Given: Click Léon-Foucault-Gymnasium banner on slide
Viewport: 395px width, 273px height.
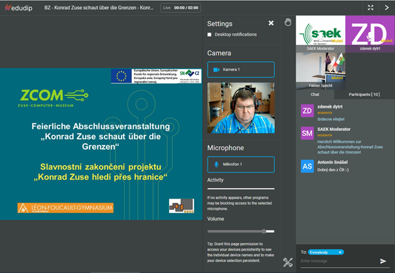Looking at the screenshot, I should [x=65, y=208].
